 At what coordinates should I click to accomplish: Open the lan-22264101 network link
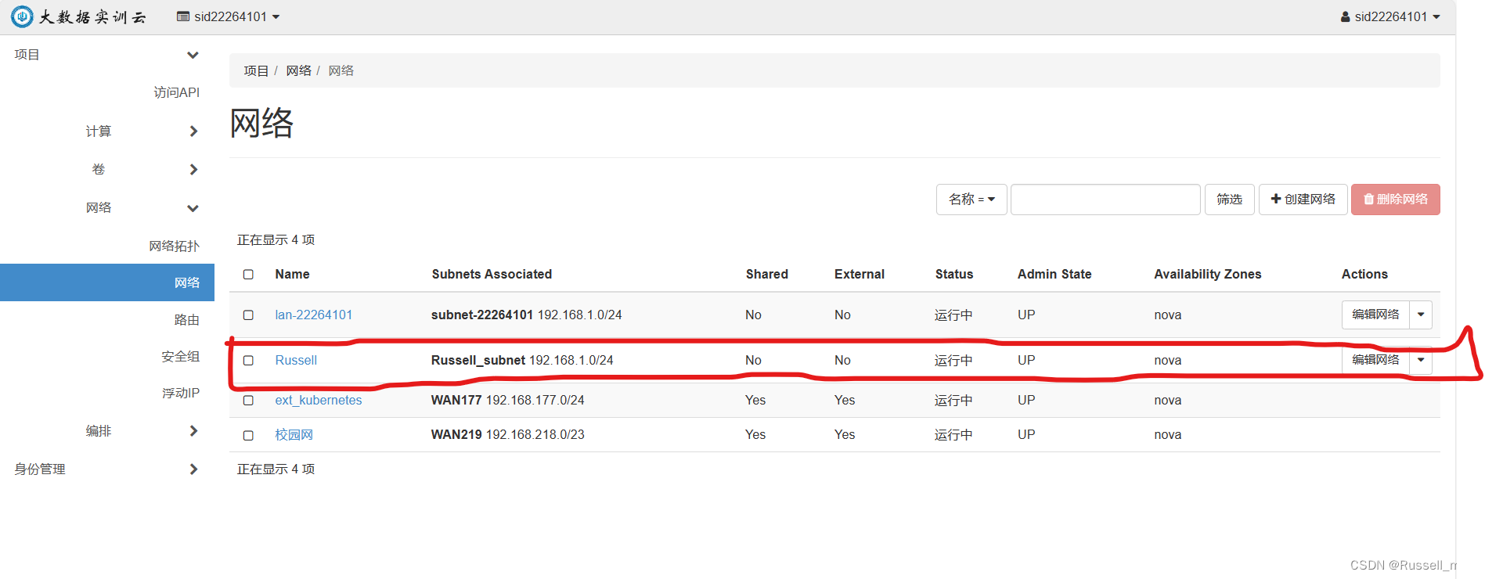[313, 315]
